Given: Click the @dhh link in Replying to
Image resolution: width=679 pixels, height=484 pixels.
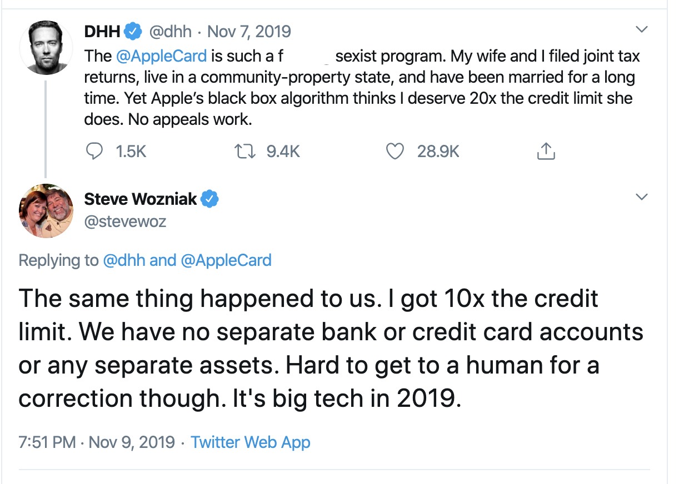Looking at the screenshot, I should 124,260.
